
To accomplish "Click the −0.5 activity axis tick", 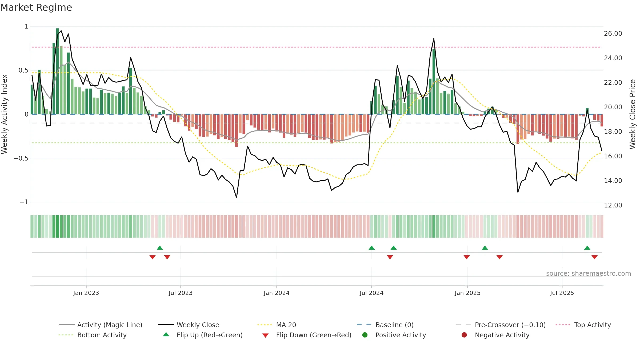I will pyautogui.click(x=21, y=158).
